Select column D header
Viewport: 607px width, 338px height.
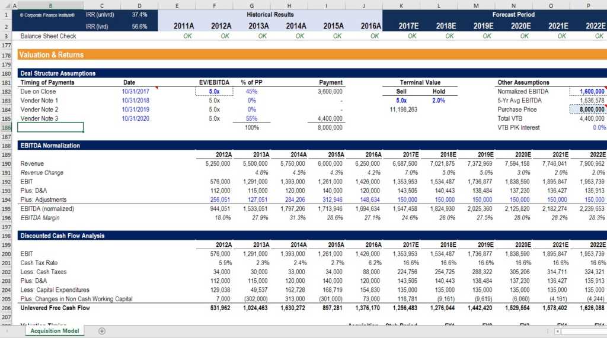[139, 5]
